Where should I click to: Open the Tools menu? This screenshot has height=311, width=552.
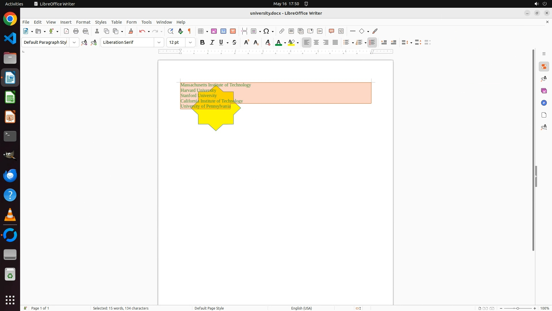click(x=146, y=22)
